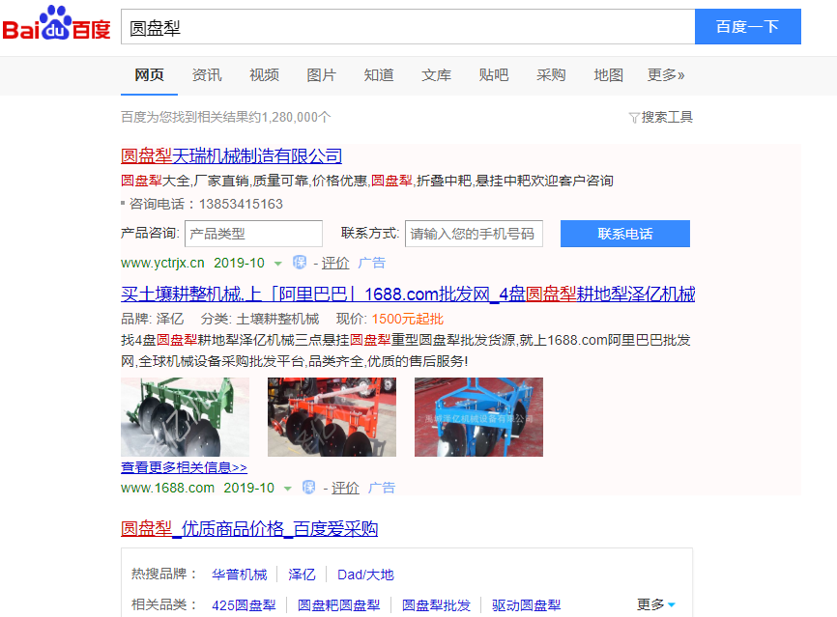Viewport: 837px width, 617px height.
Task: Open 圆盘犁_优质商品价格_百度爱采购 result
Action: pos(249,529)
